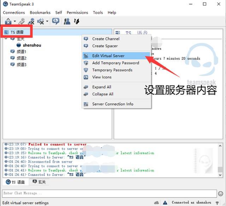Toggle the mute speakers toolbar icon

point(41,21)
